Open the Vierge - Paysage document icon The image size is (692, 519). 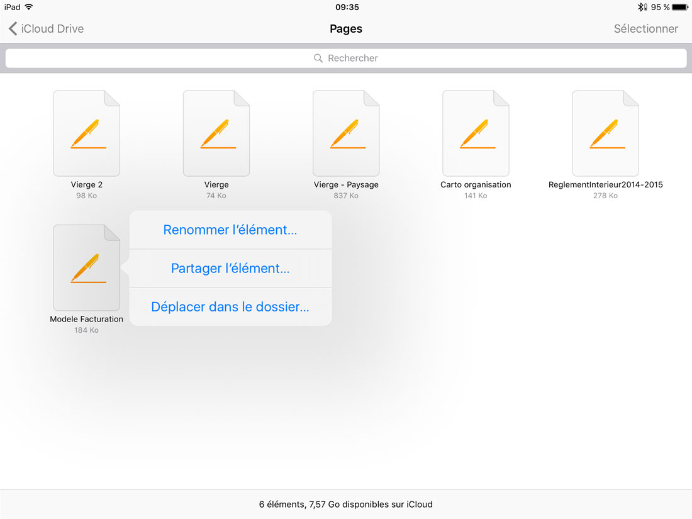point(346,133)
